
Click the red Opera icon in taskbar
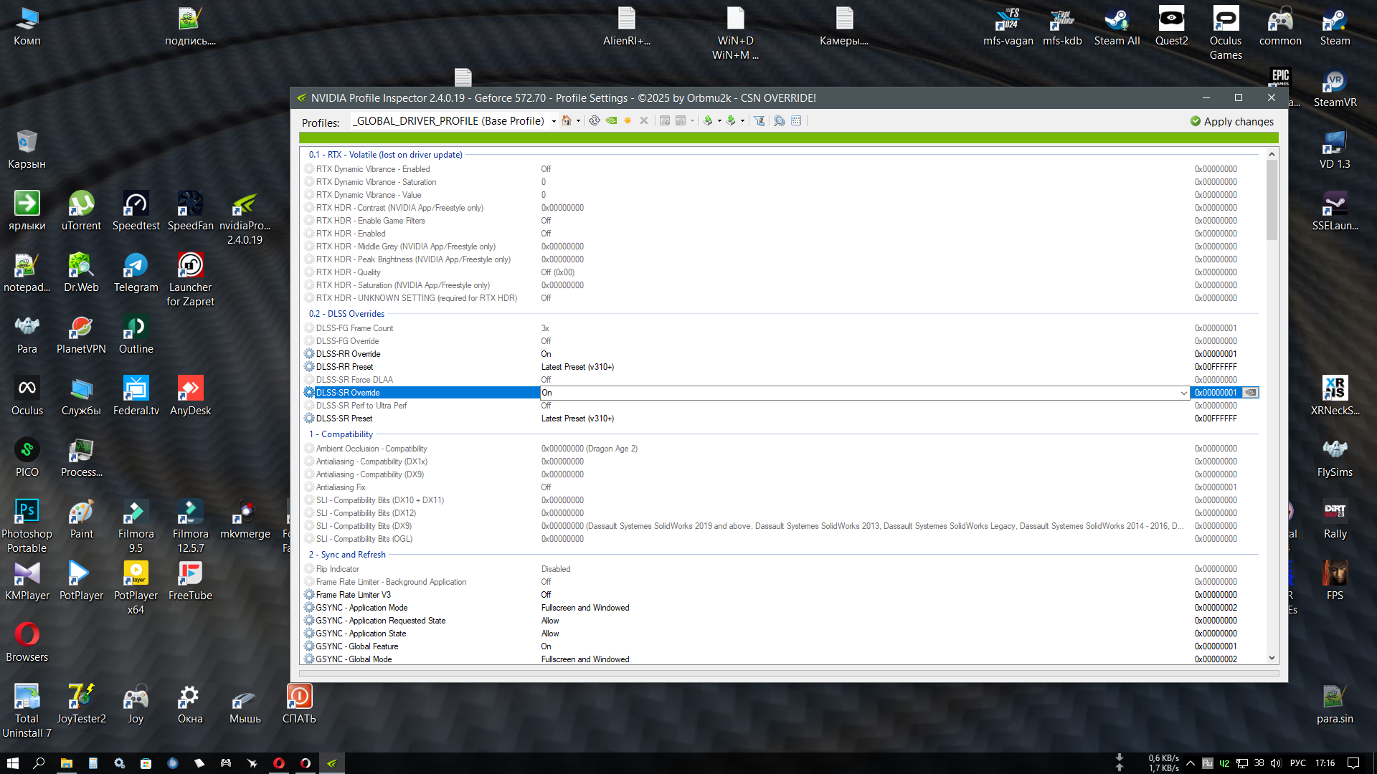pos(279,763)
